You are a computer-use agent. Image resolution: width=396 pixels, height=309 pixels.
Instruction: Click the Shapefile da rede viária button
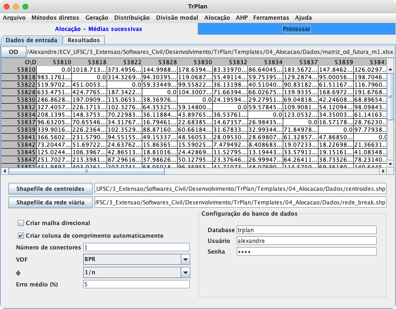pyautogui.click(x=50, y=203)
